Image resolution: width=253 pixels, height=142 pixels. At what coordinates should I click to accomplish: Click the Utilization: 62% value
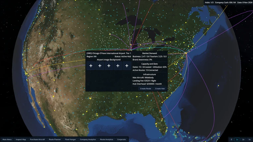pos(160,67)
